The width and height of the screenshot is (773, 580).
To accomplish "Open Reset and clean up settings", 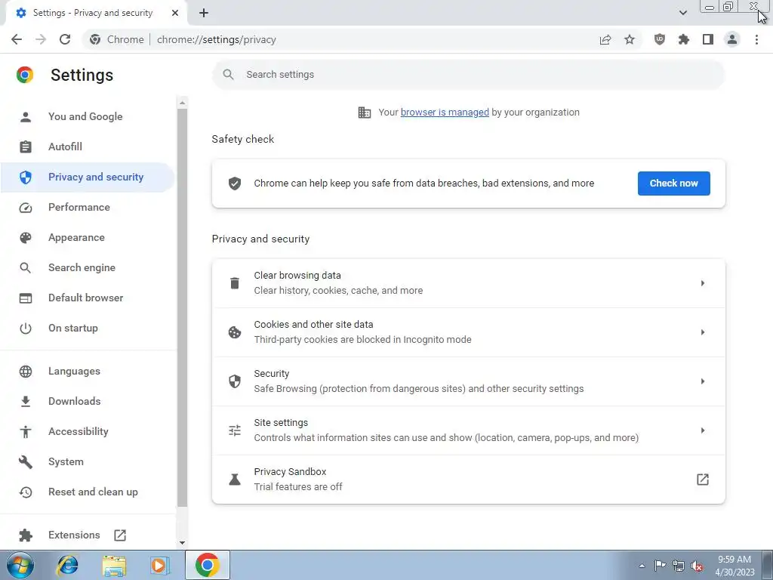I will [88, 492].
